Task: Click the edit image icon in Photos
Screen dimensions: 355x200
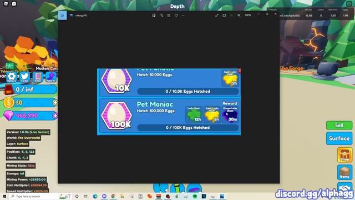Action: tap(154, 16)
